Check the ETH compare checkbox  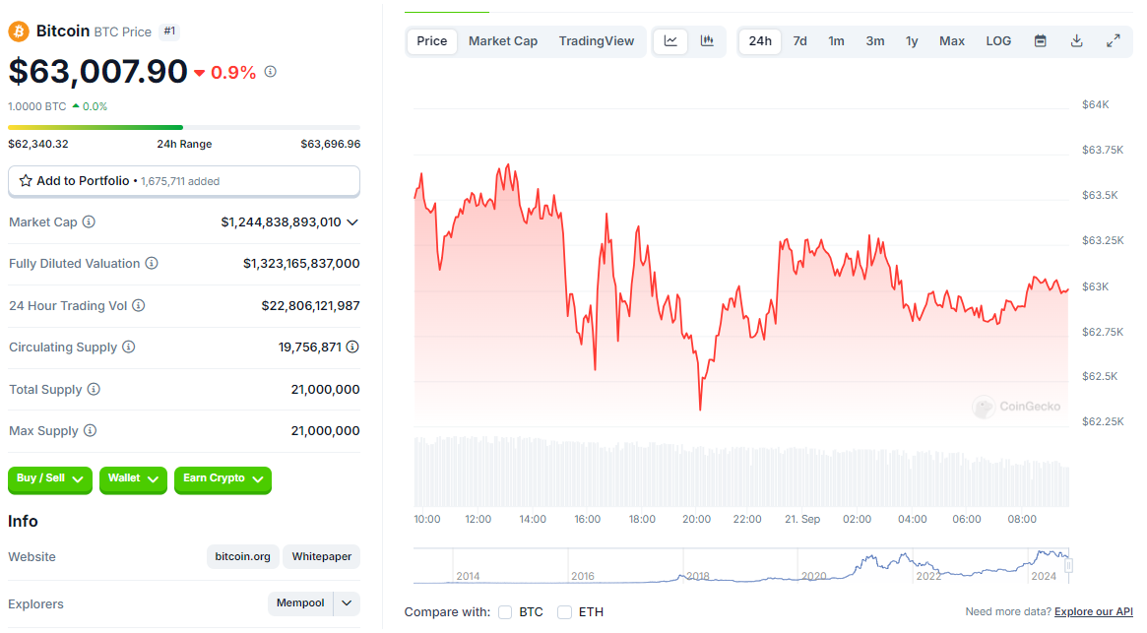pyautogui.click(x=564, y=611)
